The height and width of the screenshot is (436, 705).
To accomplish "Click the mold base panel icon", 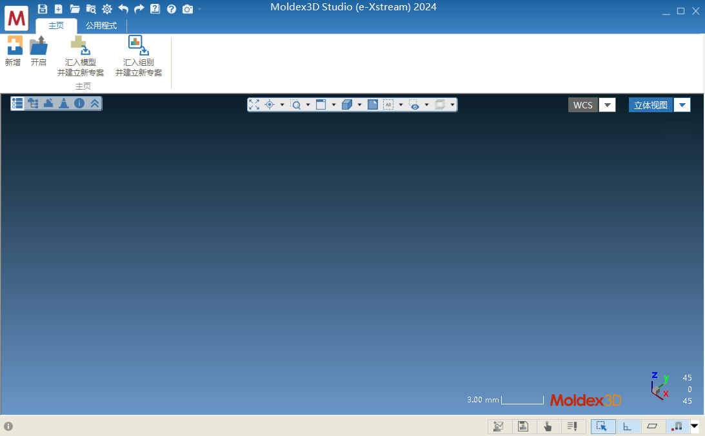I will coord(48,103).
